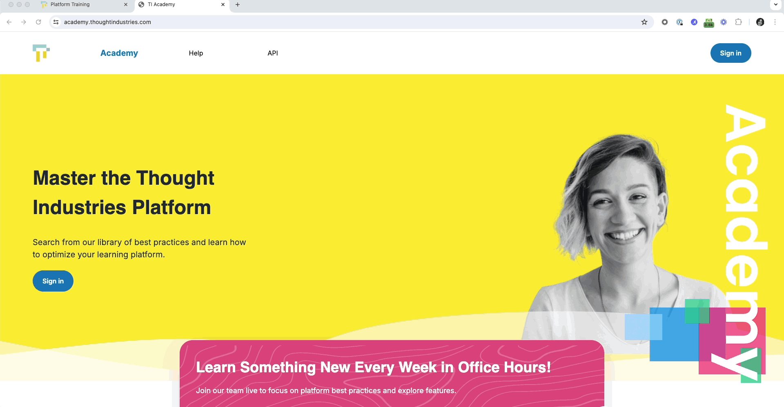784x407 pixels.
Task: Click the address bar URL field
Action: (x=351, y=22)
